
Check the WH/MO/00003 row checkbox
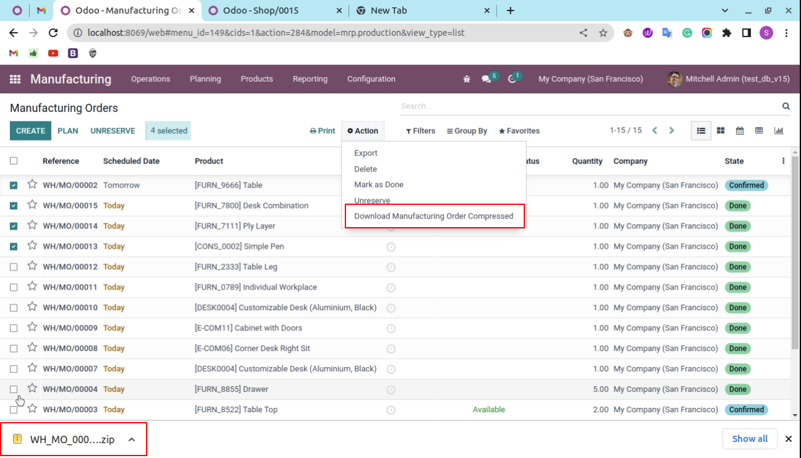[x=14, y=410]
